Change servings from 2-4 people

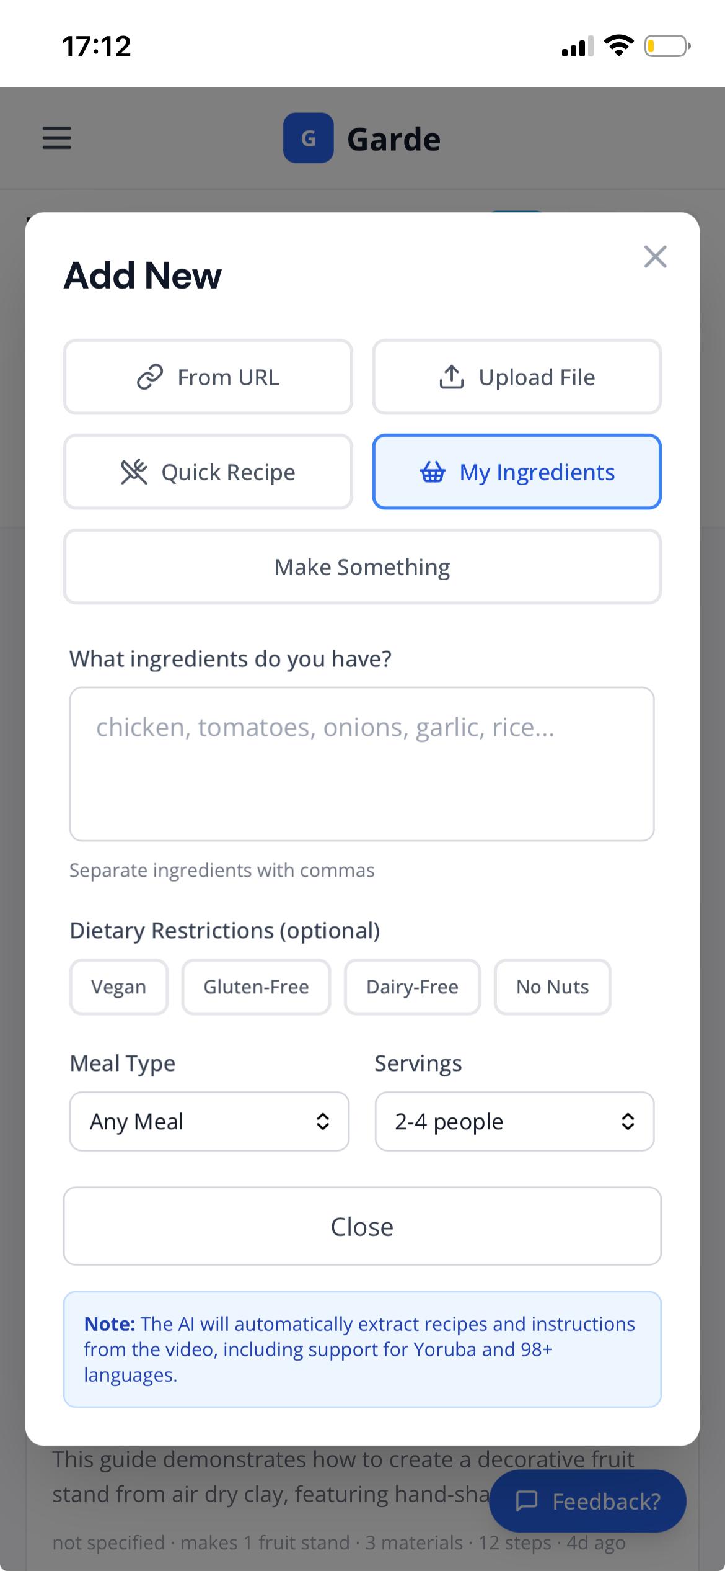514,1121
